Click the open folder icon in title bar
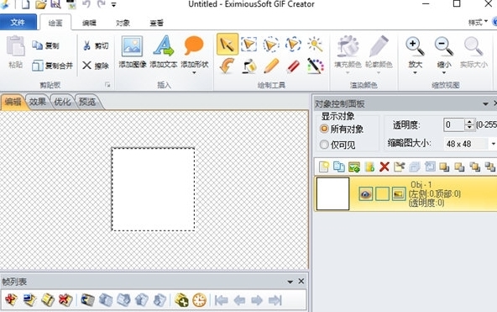This screenshot has height=312, width=497. pyautogui.click(x=41, y=4)
